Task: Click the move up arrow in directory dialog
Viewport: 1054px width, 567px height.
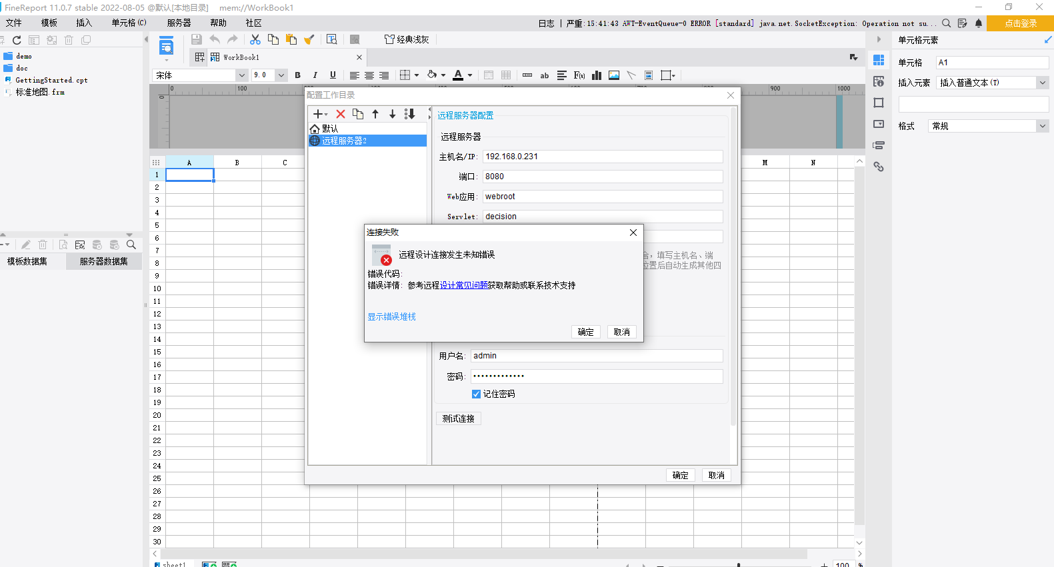Action: point(375,114)
